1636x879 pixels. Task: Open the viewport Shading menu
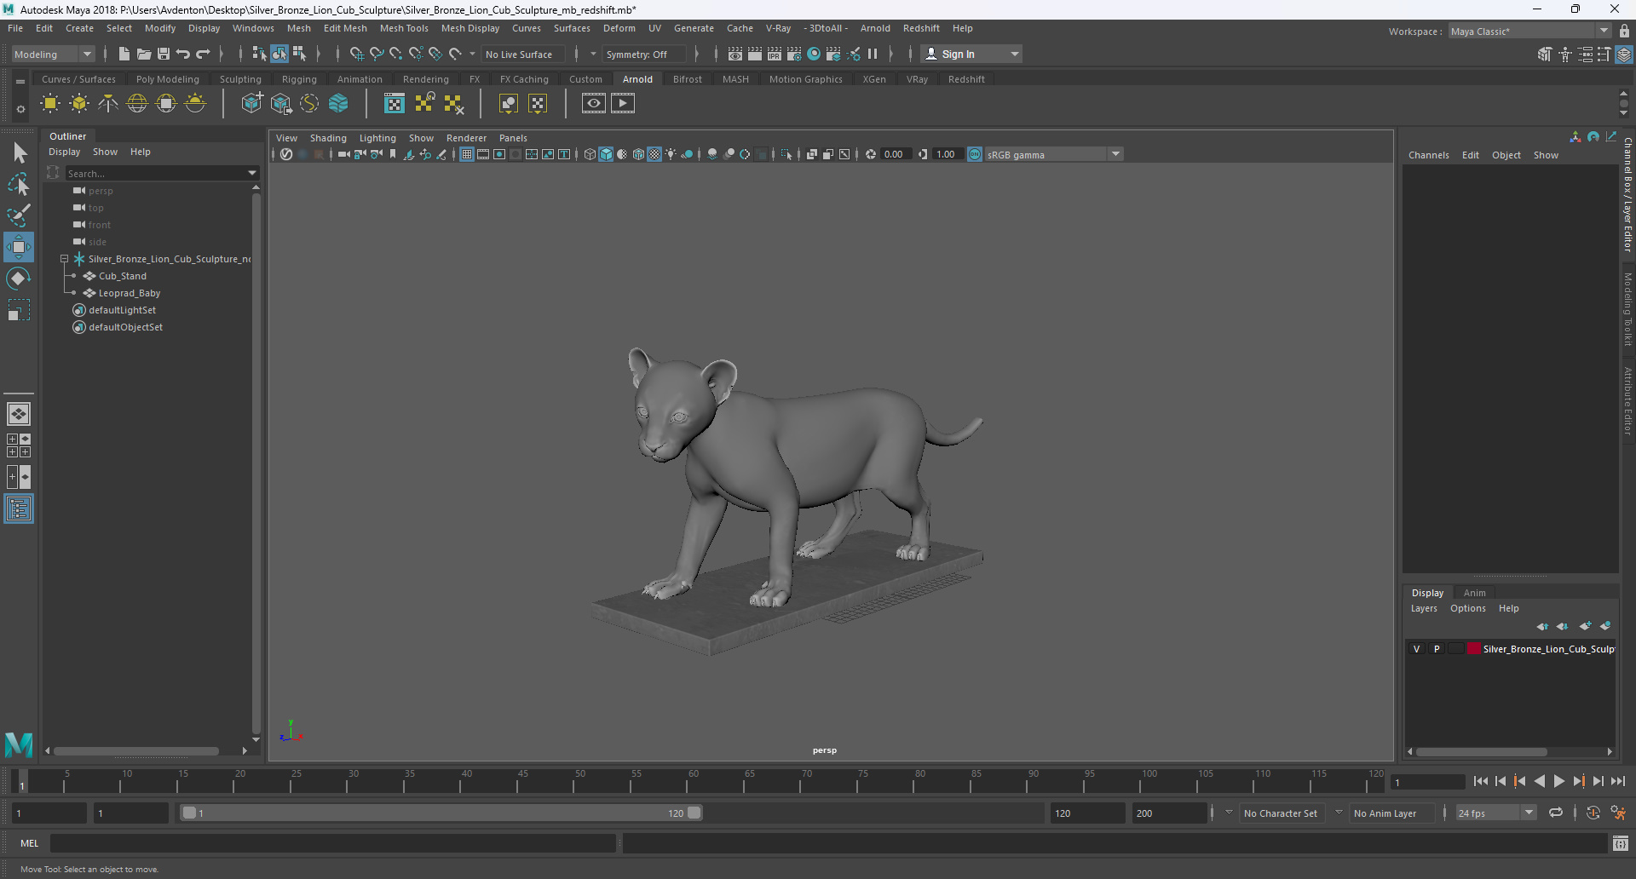(328, 138)
